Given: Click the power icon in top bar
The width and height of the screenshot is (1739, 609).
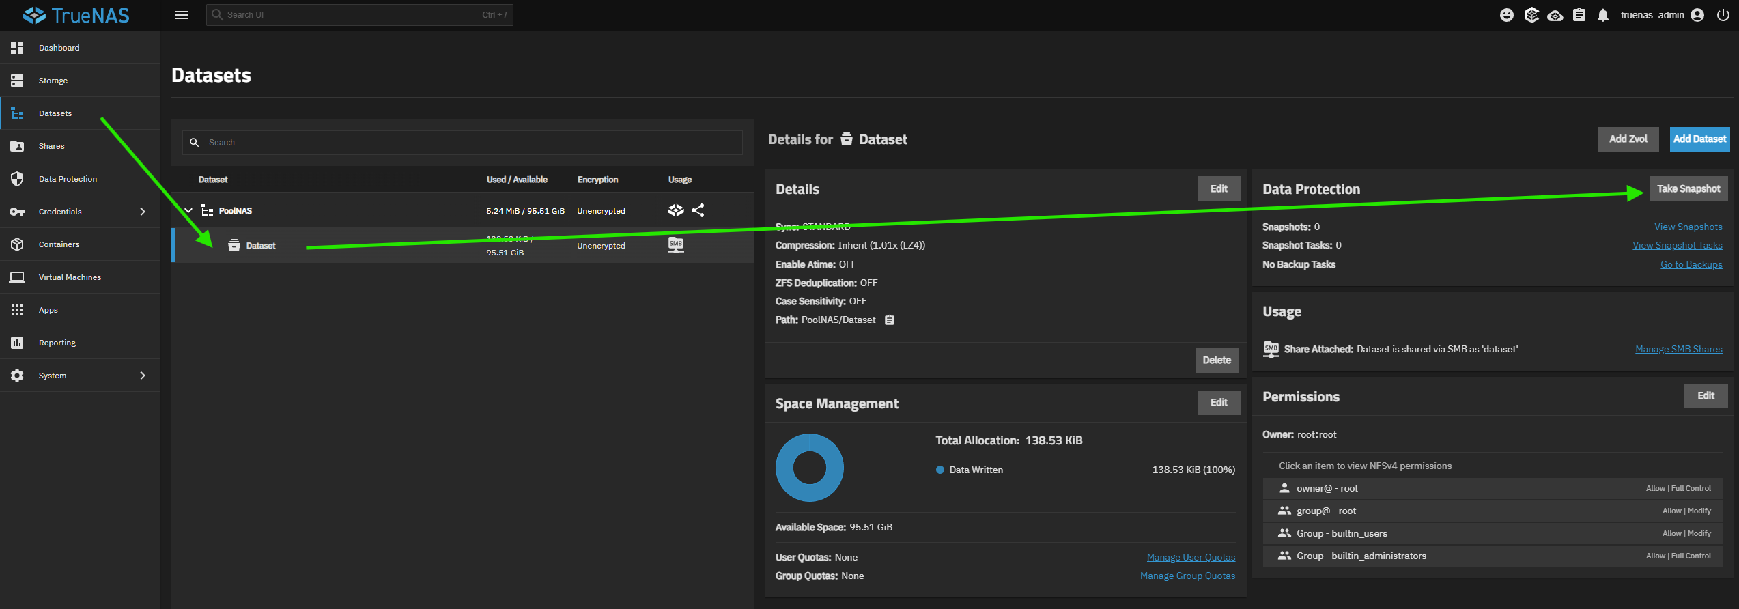Looking at the screenshot, I should (x=1723, y=15).
